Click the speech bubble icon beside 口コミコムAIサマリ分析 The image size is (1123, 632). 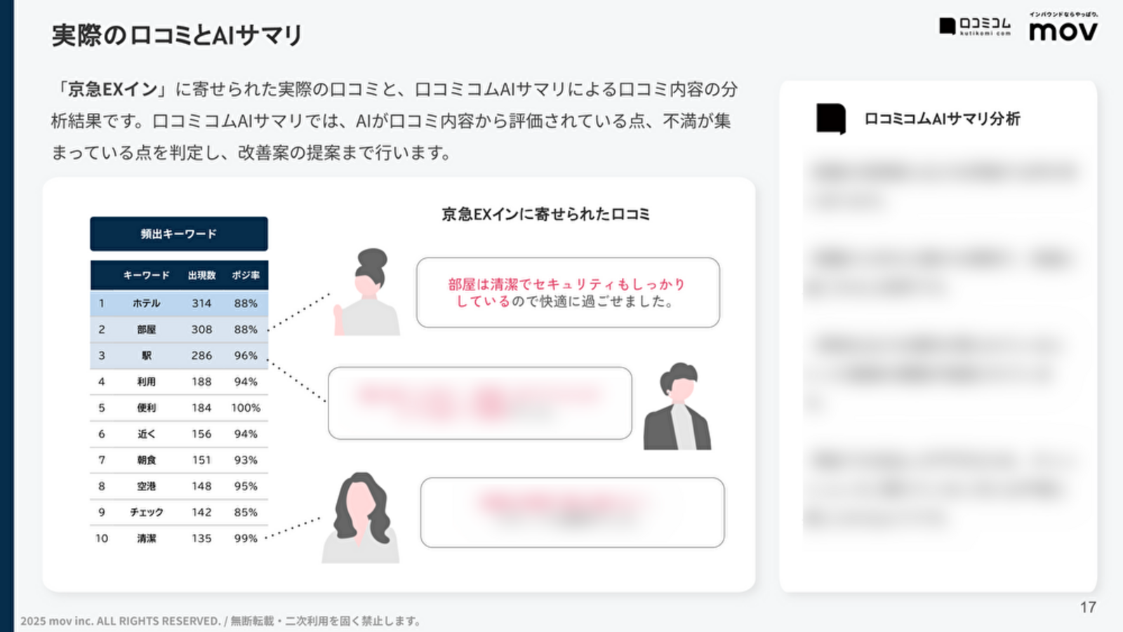(831, 119)
